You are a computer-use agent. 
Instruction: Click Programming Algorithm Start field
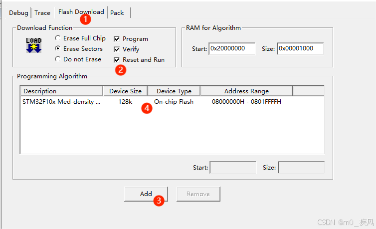(233, 167)
